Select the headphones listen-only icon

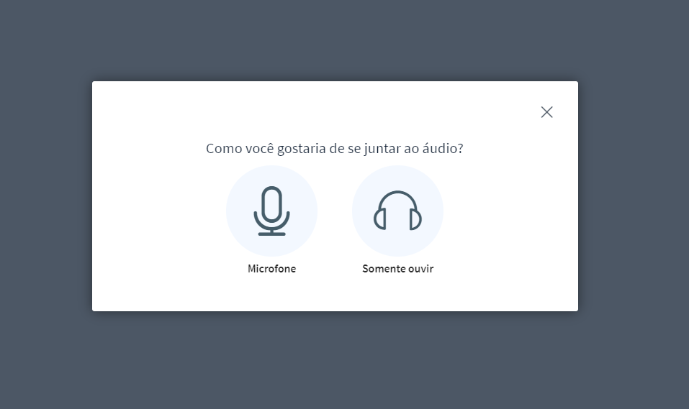point(397,211)
